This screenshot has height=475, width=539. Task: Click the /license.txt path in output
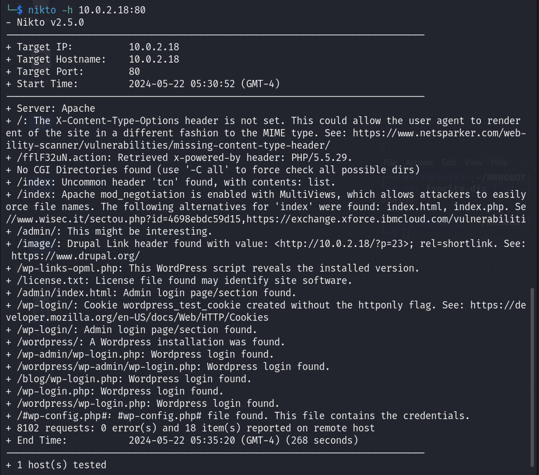50,281
